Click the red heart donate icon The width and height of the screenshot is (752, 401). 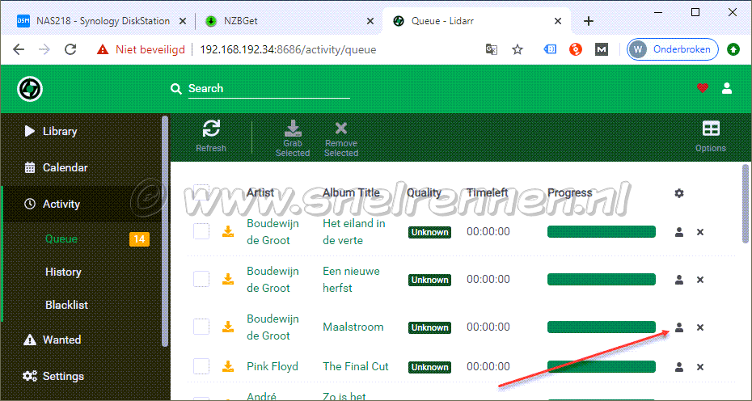point(703,88)
